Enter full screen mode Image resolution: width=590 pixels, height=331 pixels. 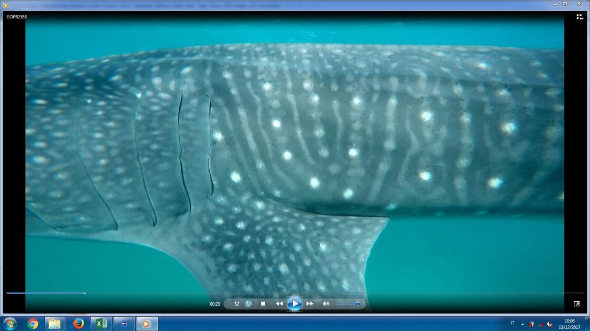(577, 303)
